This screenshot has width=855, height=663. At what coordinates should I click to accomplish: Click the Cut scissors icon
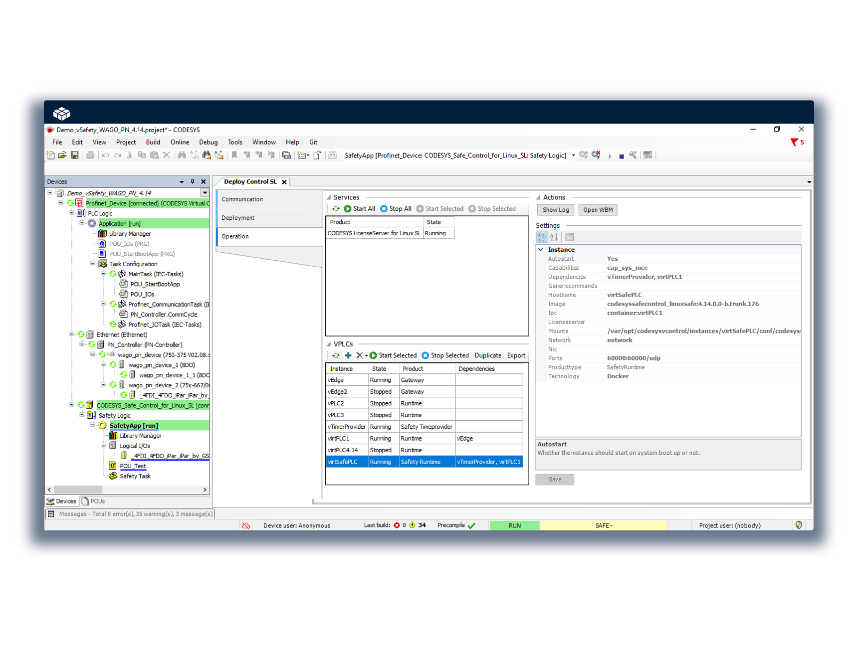(130, 155)
